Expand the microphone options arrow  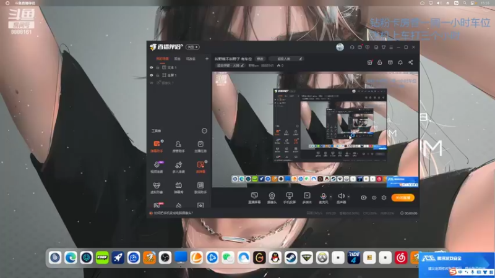tap(330, 196)
